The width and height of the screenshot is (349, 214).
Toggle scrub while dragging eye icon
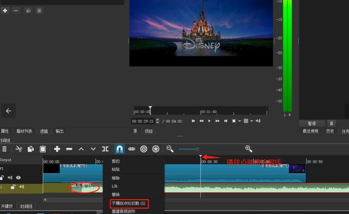point(131,149)
